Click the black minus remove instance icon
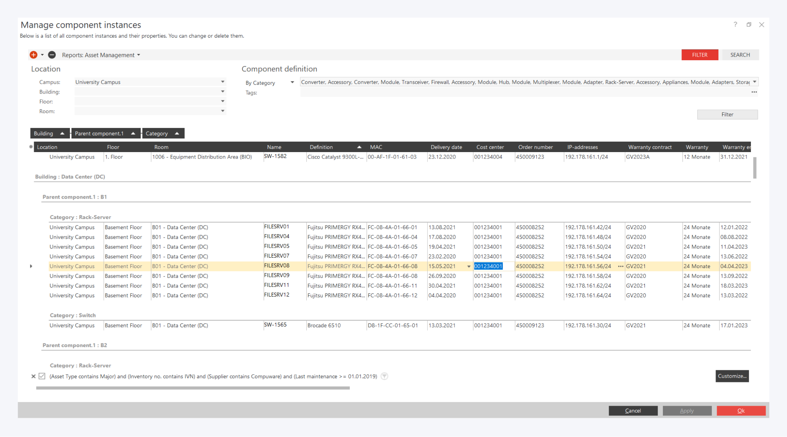This screenshot has height=437, width=787. click(x=52, y=55)
